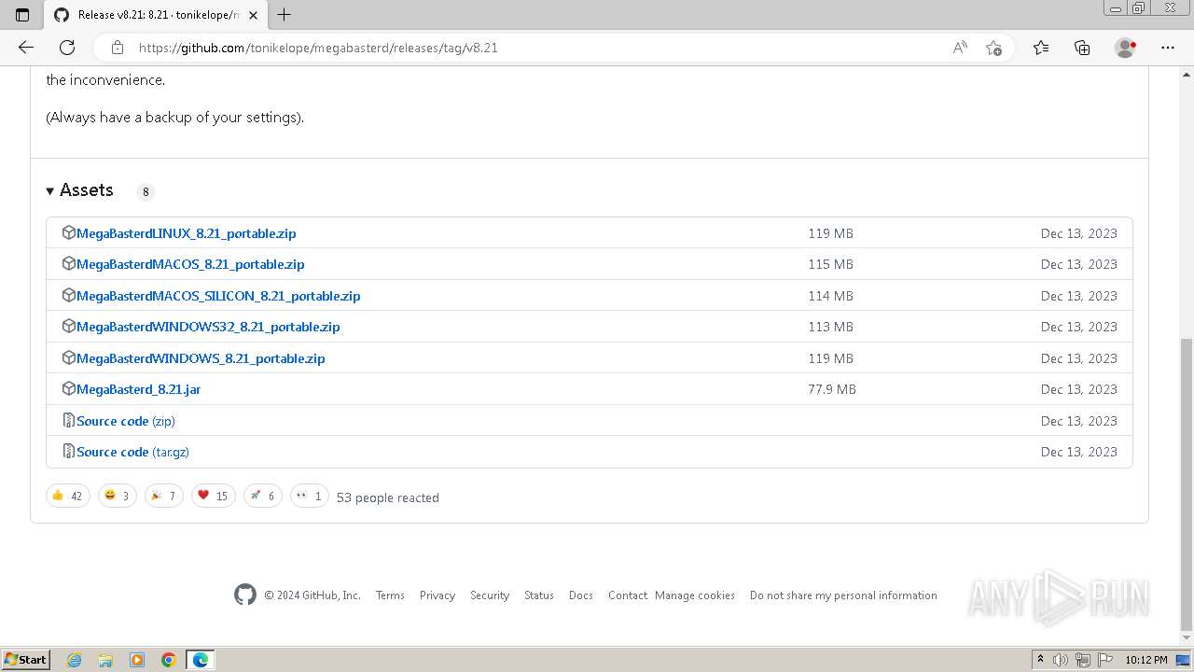This screenshot has height=672, width=1194.
Task: Close the Release v8.21 tab
Action: [x=254, y=15]
